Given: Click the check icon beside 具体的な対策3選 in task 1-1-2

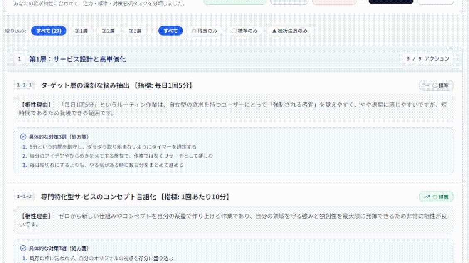Looking at the screenshot, I should (23, 248).
